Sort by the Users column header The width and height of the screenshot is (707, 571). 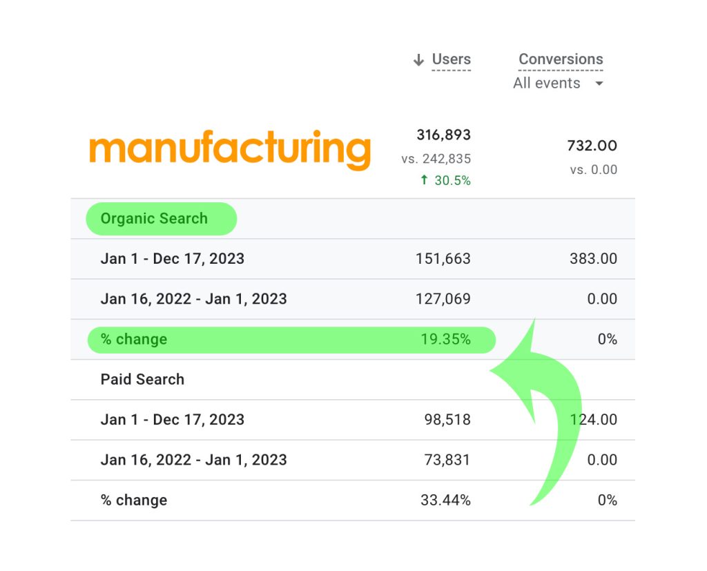coord(452,59)
